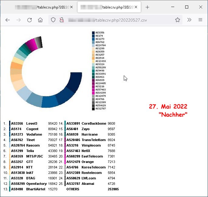Click the AS32787 black legend swatch
This screenshot has width=208, height=197.
click(x=93, y=109)
